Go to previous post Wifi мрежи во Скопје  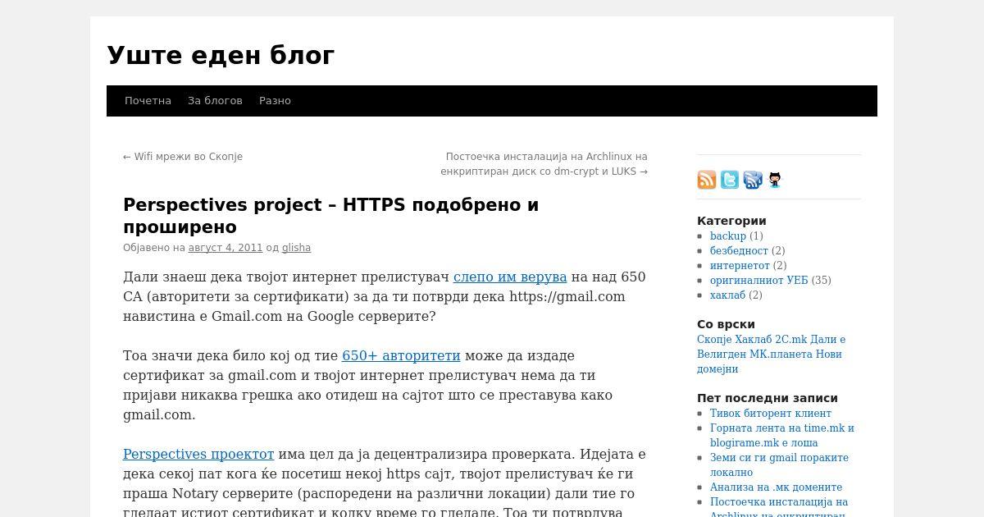coord(183,157)
